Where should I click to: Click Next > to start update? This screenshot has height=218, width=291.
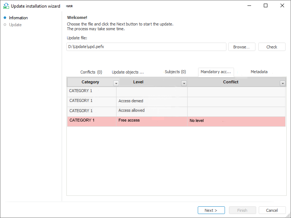[x=211, y=210]
